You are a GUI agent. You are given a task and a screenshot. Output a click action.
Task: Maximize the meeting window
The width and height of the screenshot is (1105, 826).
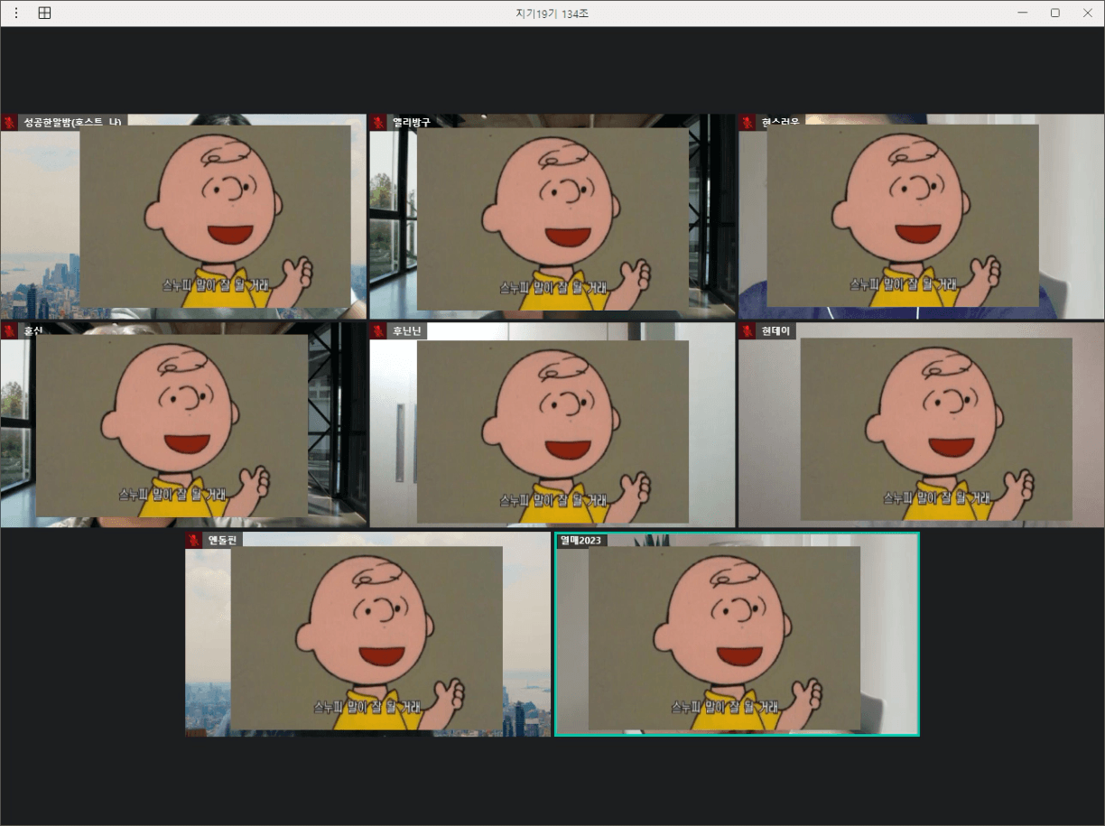coord(1055,13)
